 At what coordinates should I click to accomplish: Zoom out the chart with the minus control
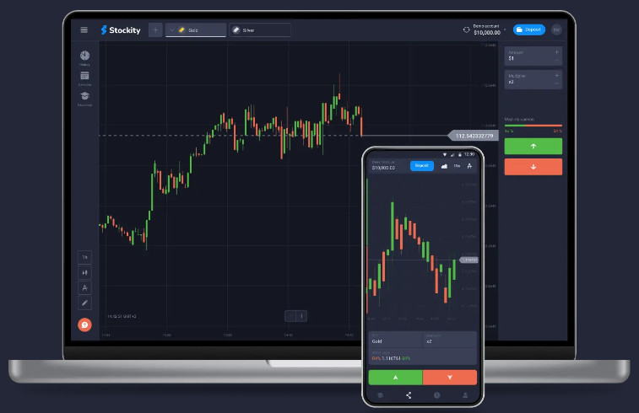click(290, 316)
